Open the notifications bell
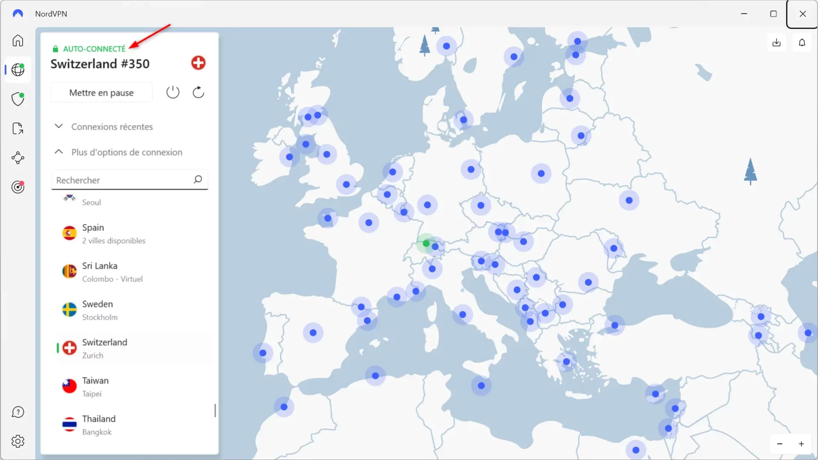 (x=802, y=42)
